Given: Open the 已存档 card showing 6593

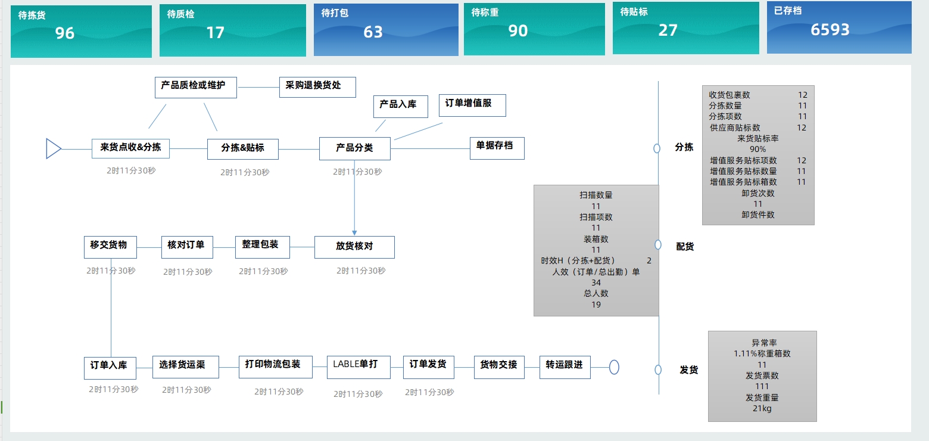Looking at the screenshot, I should coord(839,27).
